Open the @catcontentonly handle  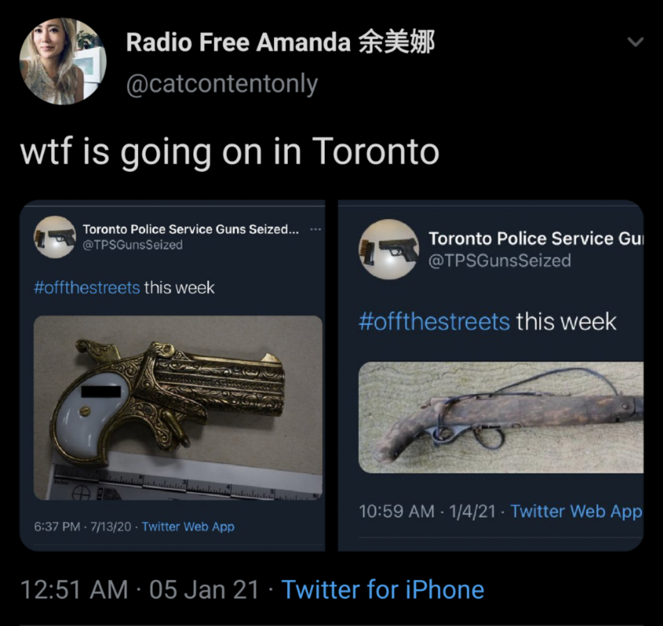(x=222, y=84)
